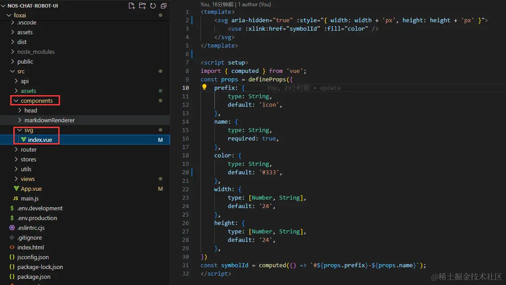Click the git blame codelens above line 1

pos(236,4)
